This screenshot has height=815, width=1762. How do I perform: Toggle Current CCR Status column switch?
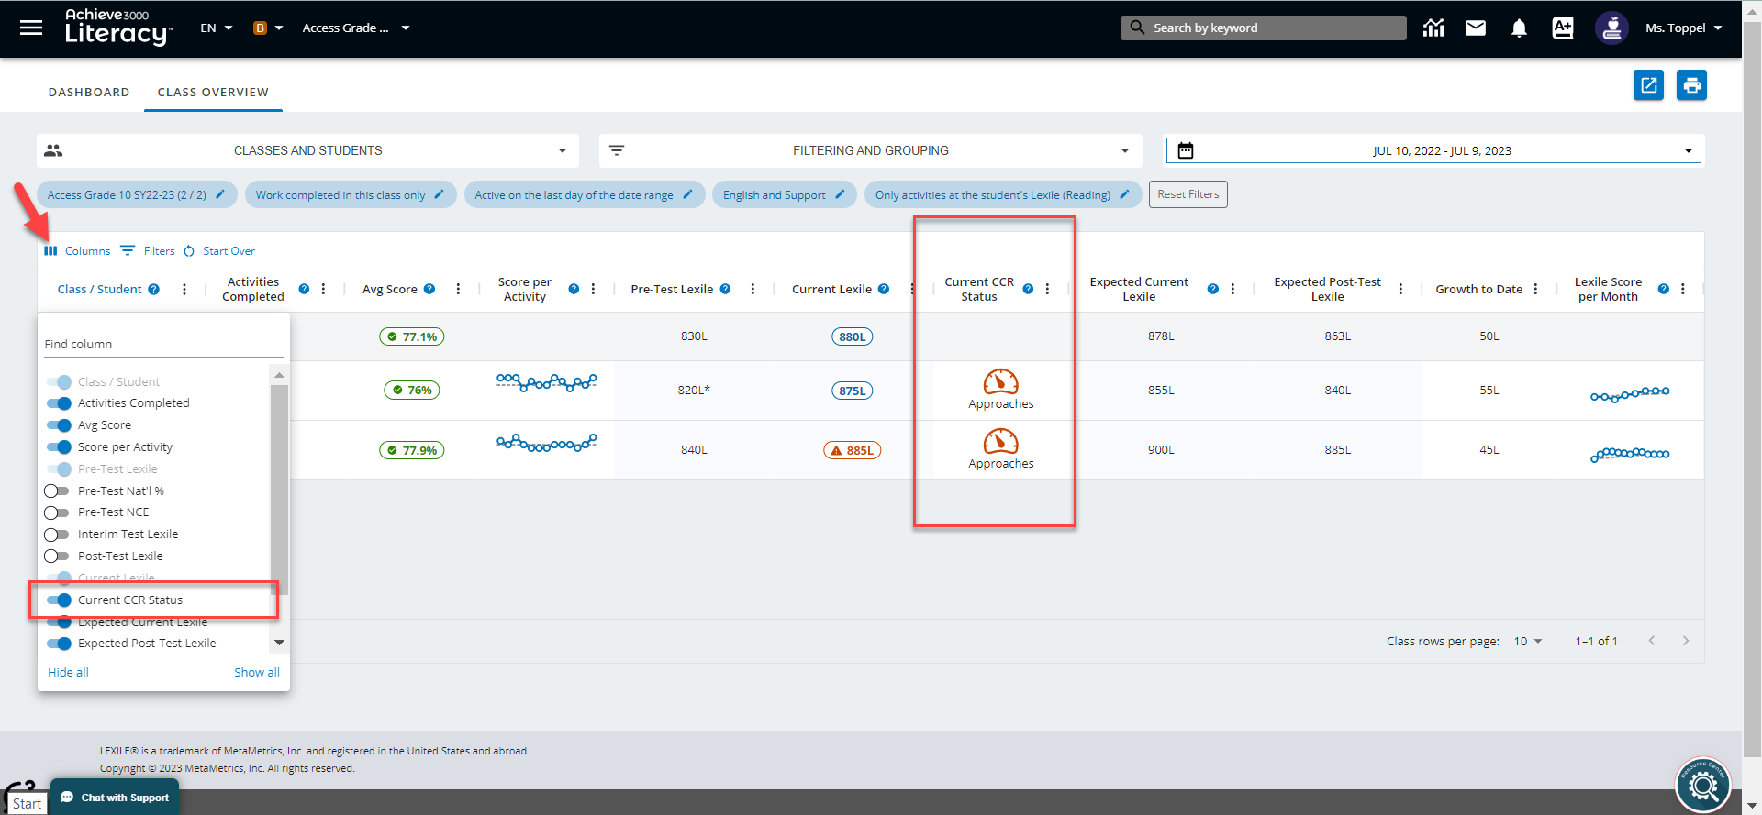(59, 600)
